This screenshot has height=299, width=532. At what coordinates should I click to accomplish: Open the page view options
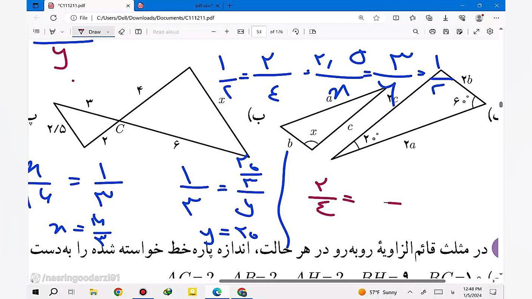tap(313, 32)
